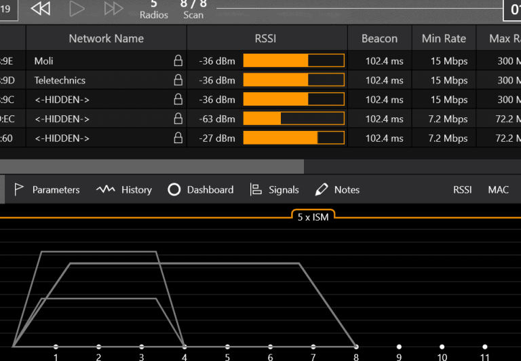This screenshot has width=521, height=361.
Task: Select the Signals tab
Action: pos(275,190)
